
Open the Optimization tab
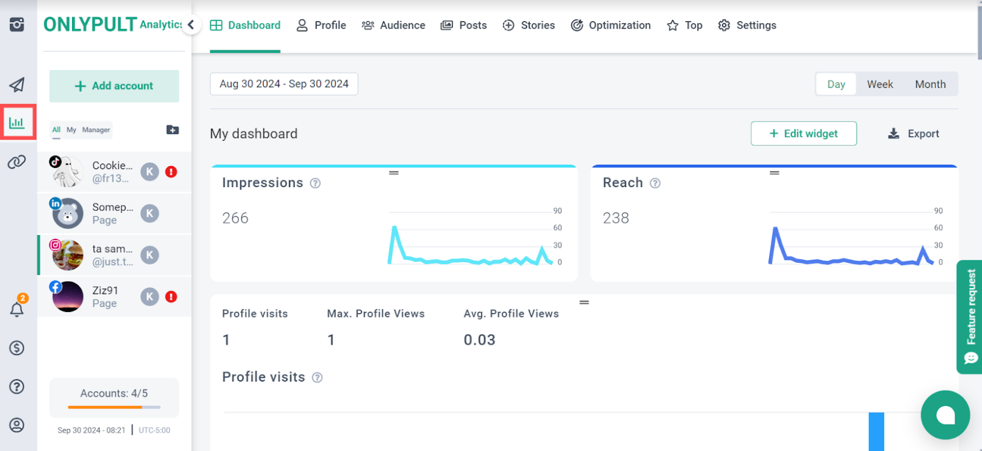(610, 25)
